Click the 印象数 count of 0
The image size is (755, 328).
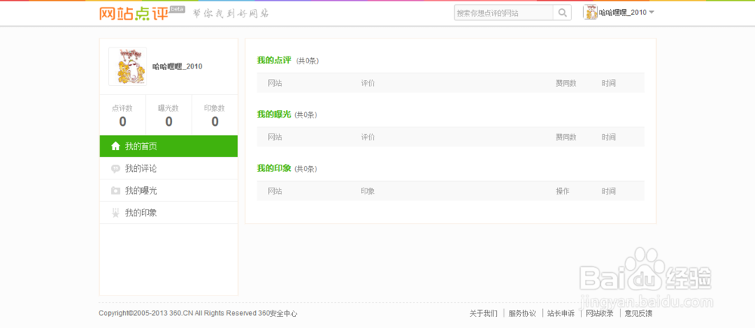pos(214,121)
